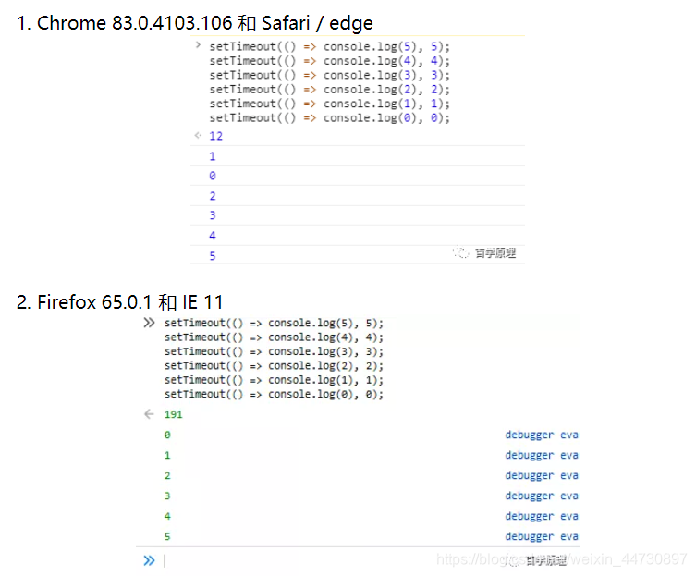
Task: Open debugger eval link for output 1
Action: [x=542, y=455]
